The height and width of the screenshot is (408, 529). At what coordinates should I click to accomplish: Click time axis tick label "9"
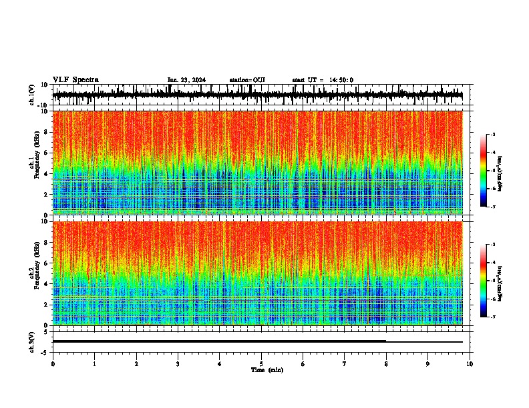[427, 364]
